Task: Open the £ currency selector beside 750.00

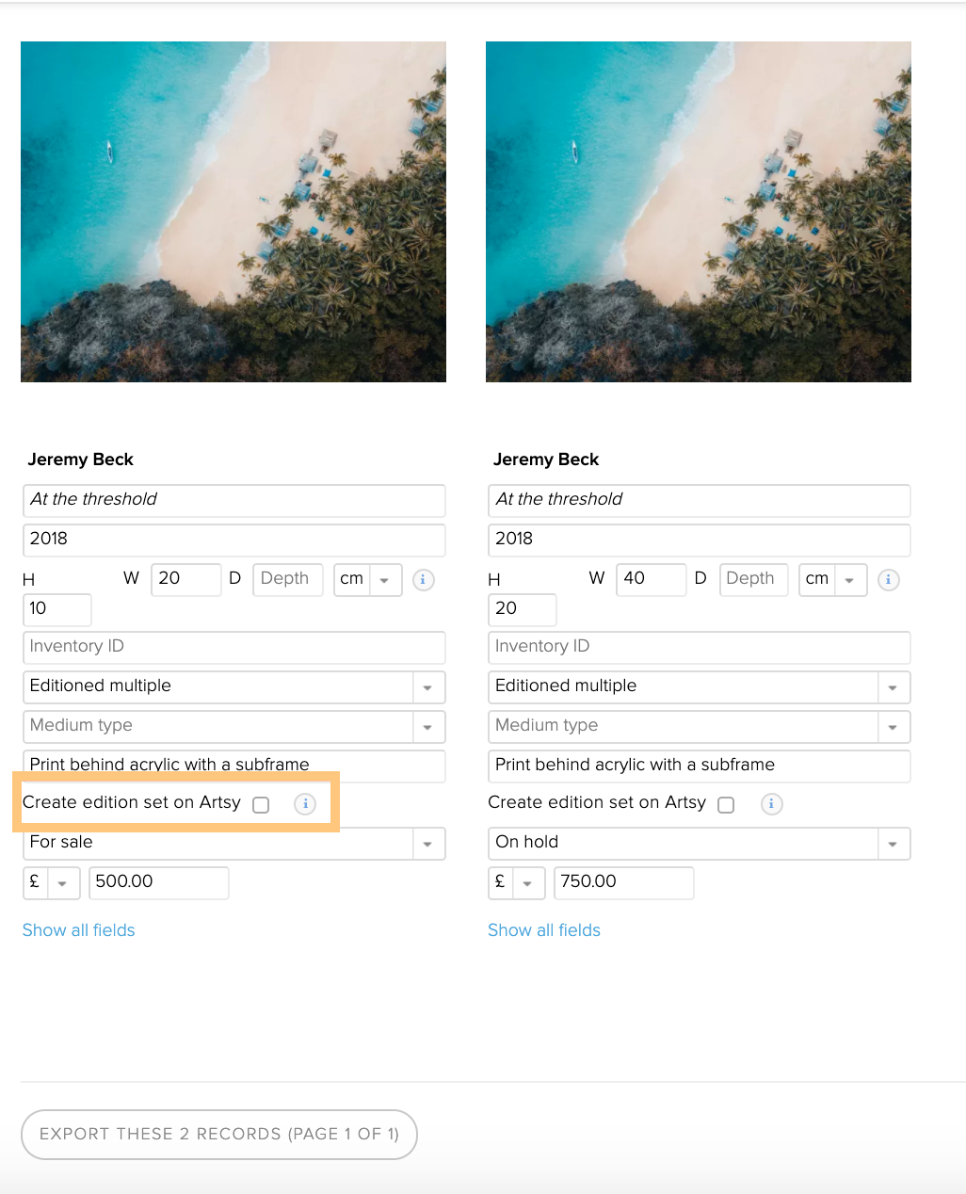Action: coord(516,883)
